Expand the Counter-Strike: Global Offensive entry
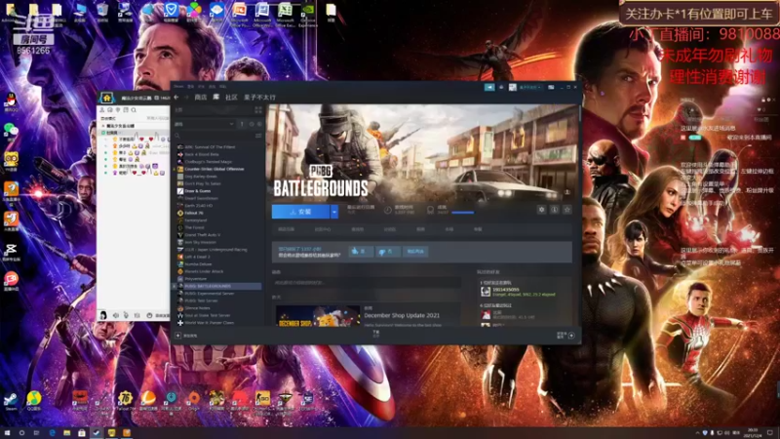This screenshot has height=439, width=780. (175, 169)
